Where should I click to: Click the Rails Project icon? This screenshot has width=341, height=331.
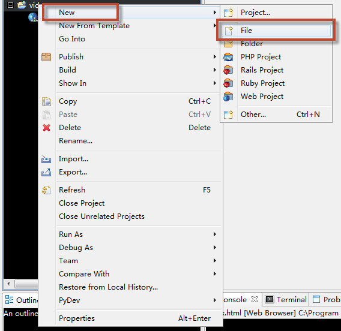(228, 70)
